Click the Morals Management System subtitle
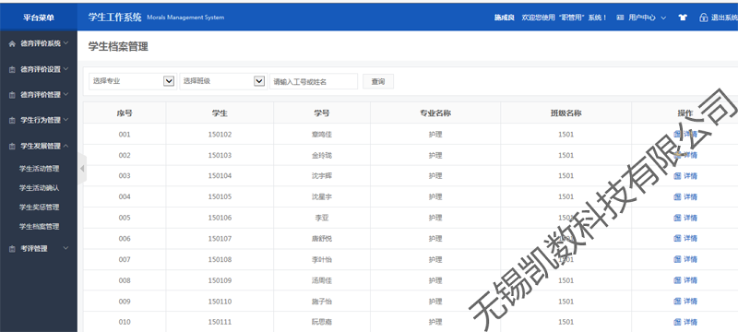 185,18
